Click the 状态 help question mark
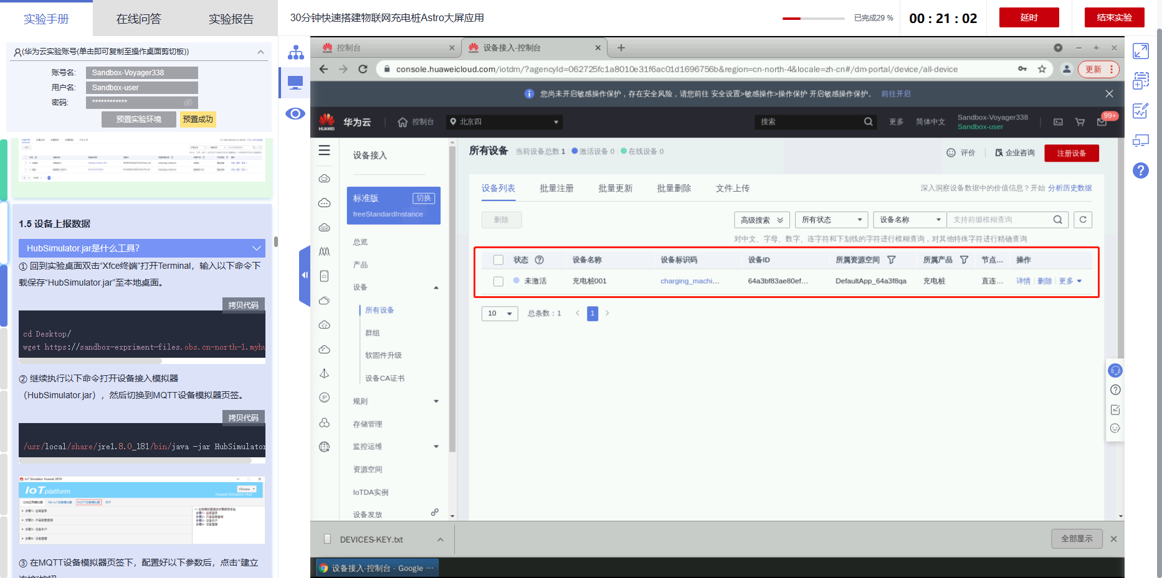 (540, 260)
